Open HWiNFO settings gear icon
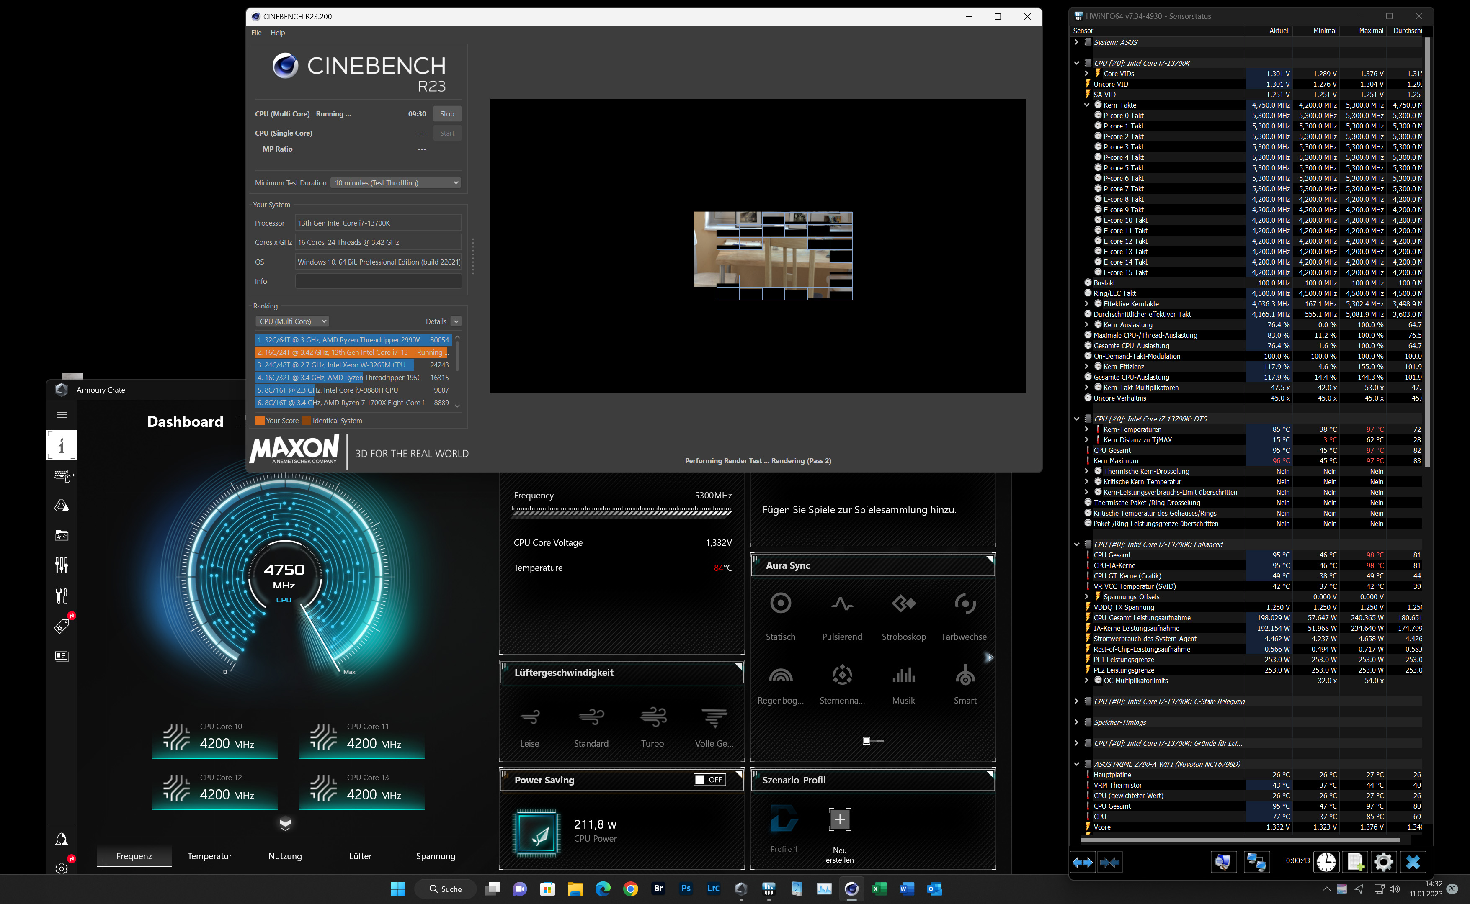The width and height of the screenshot is (1470, 904). pyautogui.click(x=1383, y=862)
